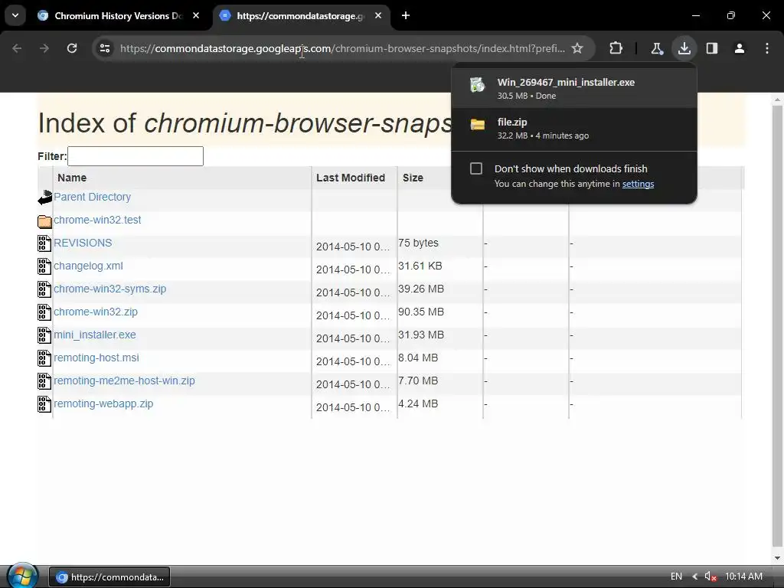Go forward to next page
Viewport: 784px width, 588px height.
(x=44, y=48)
